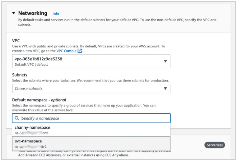Click the external link icon after VPC Console
The image size is (237, 161).
point(80,51)
